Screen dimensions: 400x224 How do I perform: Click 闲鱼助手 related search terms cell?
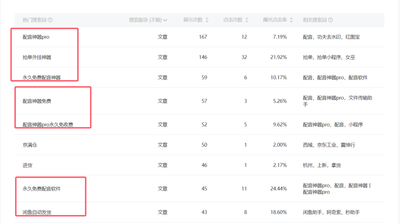(x=331, y=212)
